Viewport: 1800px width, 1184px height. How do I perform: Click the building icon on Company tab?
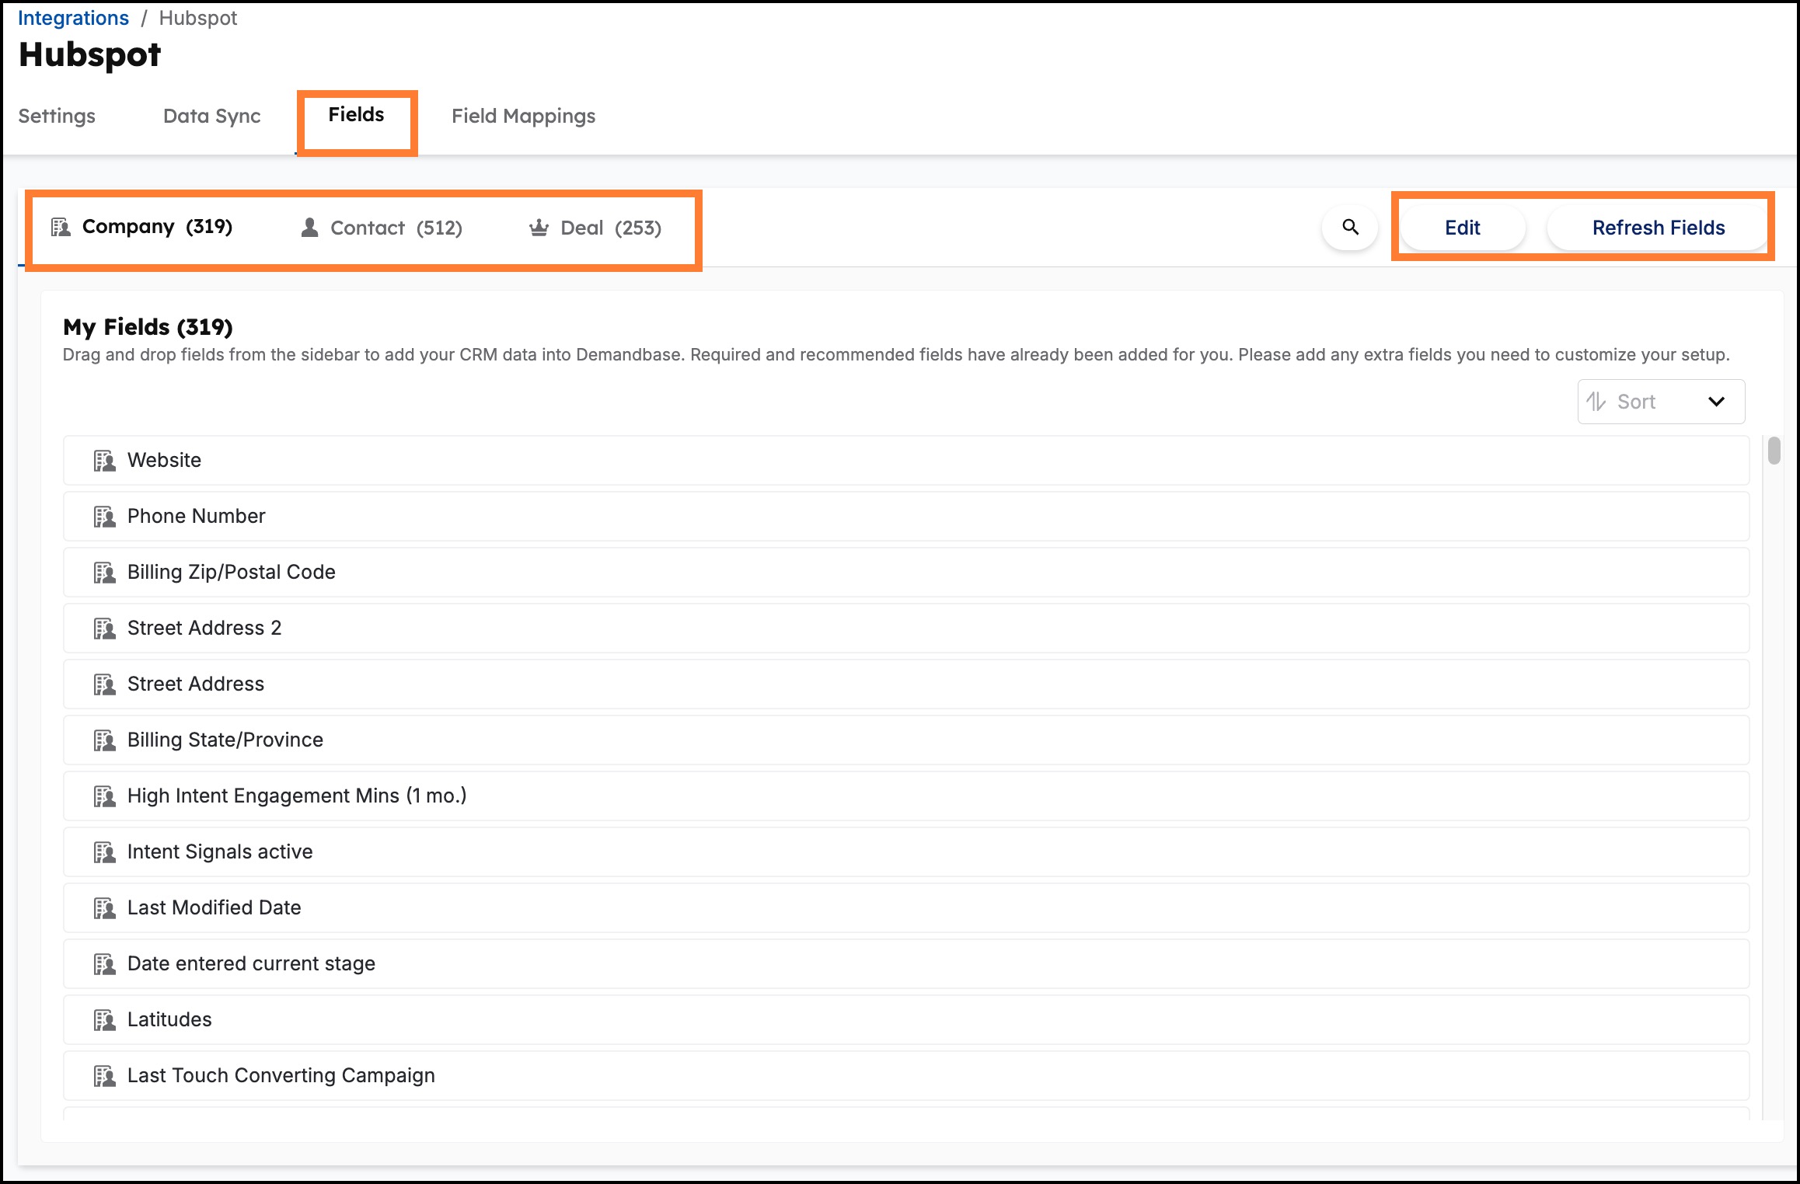[61, 227]
